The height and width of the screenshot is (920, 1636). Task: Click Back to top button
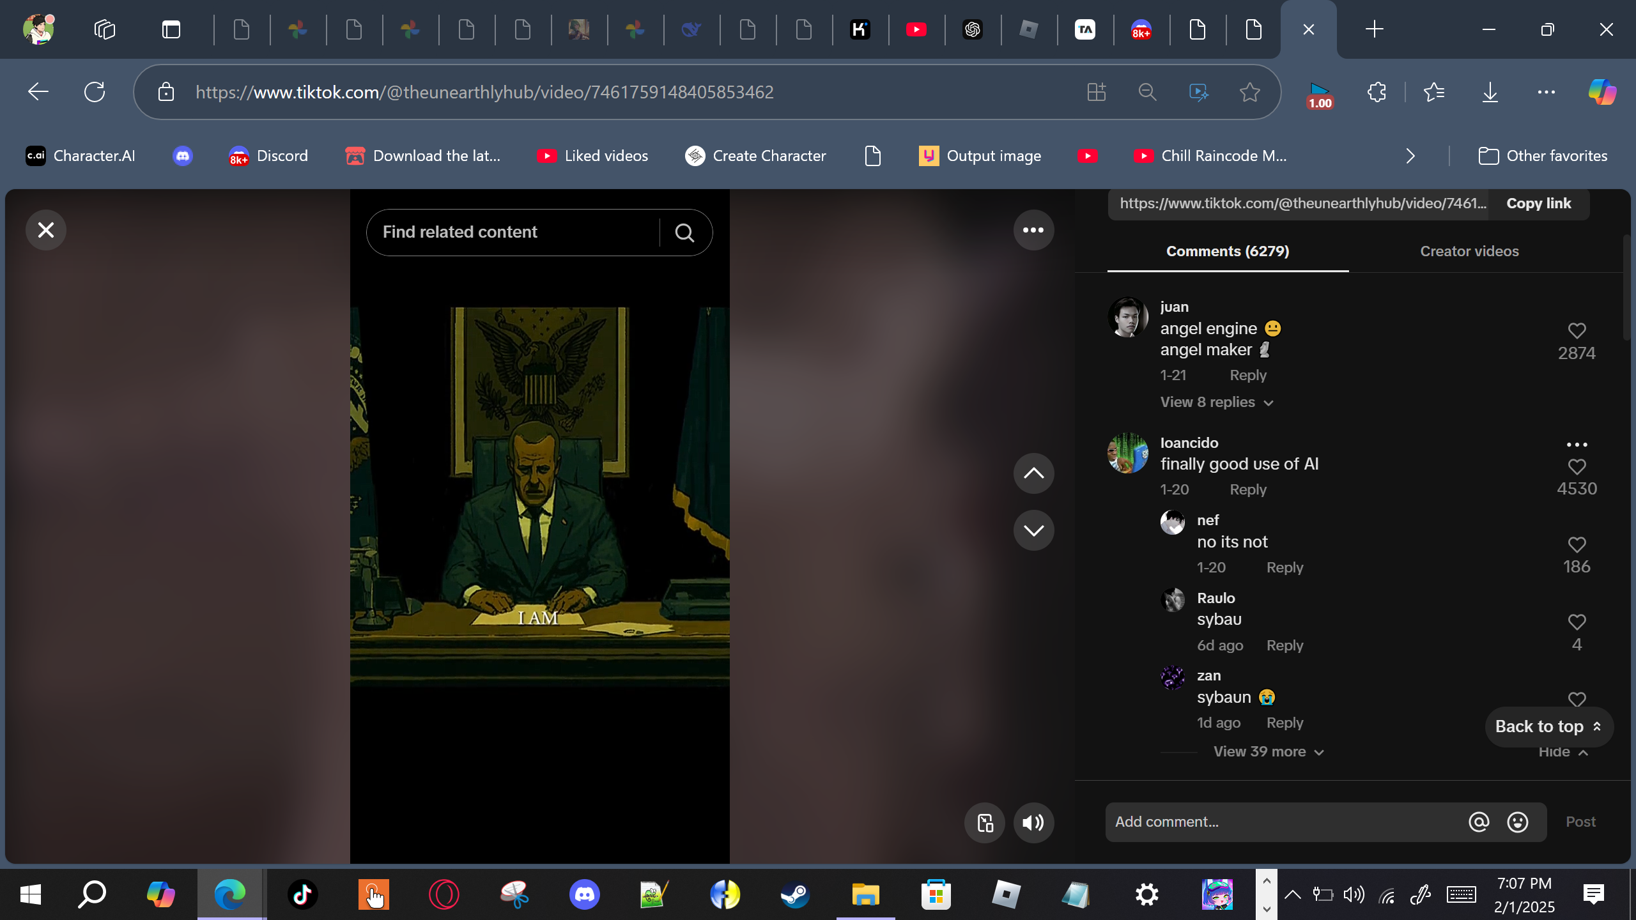(x=1548, y=727)
